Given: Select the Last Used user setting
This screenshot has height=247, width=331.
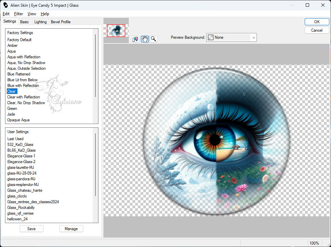Looking at the screenshot, I should pos(15,139).
